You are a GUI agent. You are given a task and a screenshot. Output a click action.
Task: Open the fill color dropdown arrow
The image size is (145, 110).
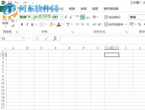[55, 24]
